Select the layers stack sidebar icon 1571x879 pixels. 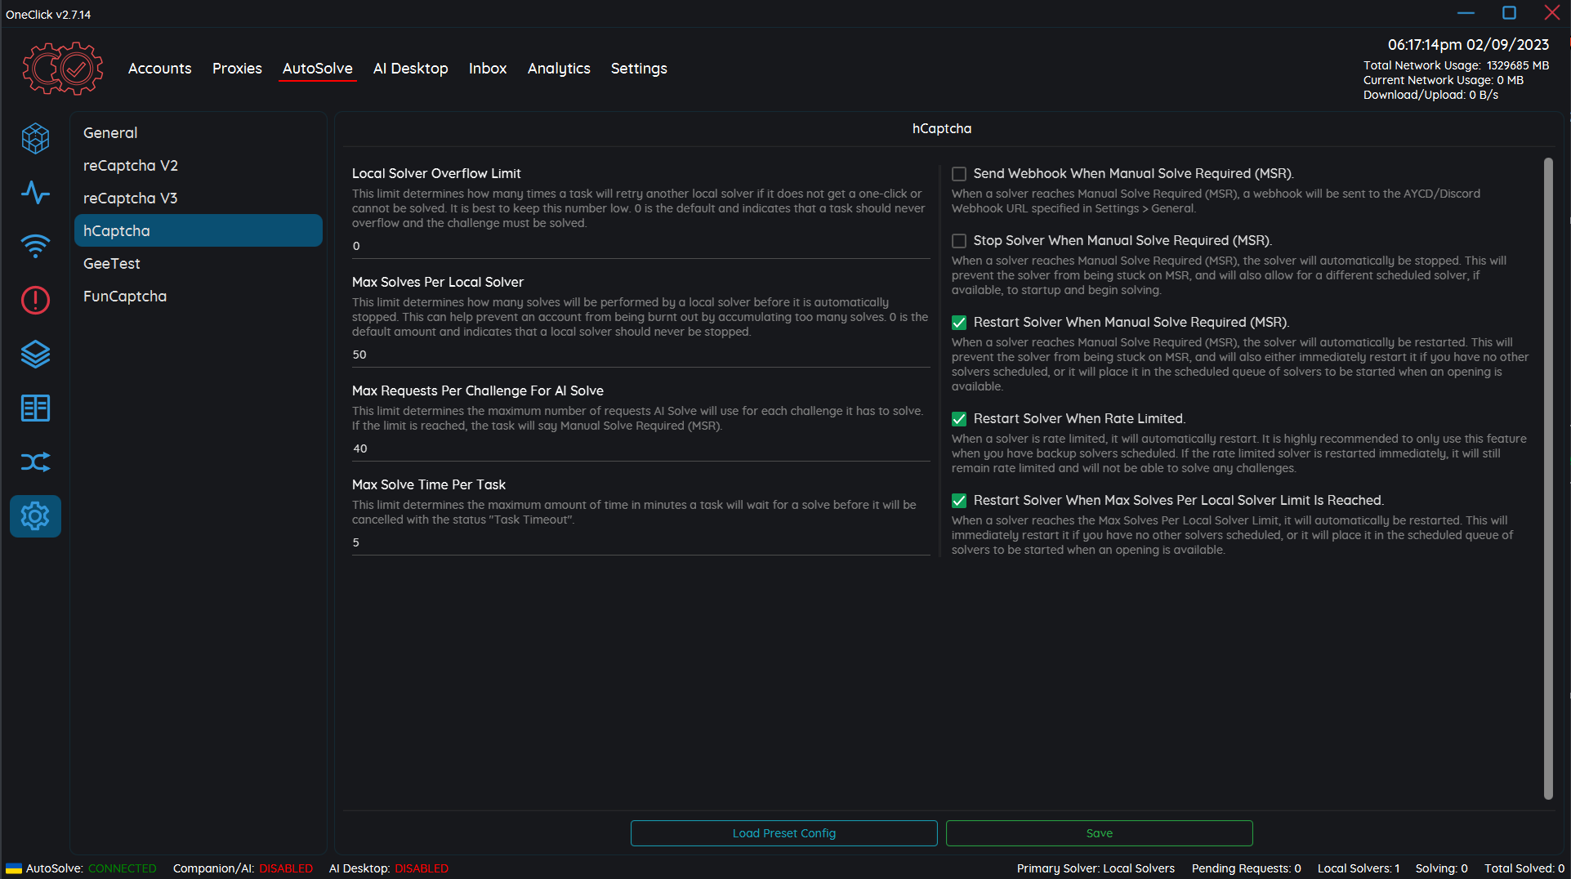[x=35, y=354]
